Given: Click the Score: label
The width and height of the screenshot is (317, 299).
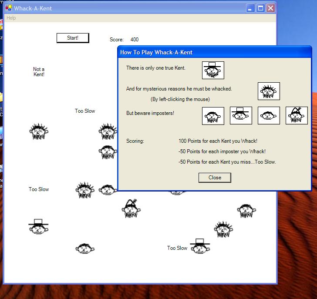Looking at the screenshot, I should (x=116, y=40).
